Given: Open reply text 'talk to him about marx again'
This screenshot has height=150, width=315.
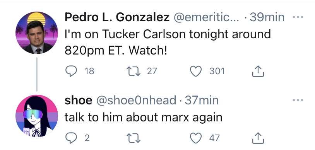Looking at the screenshot, I should (144, 118).
